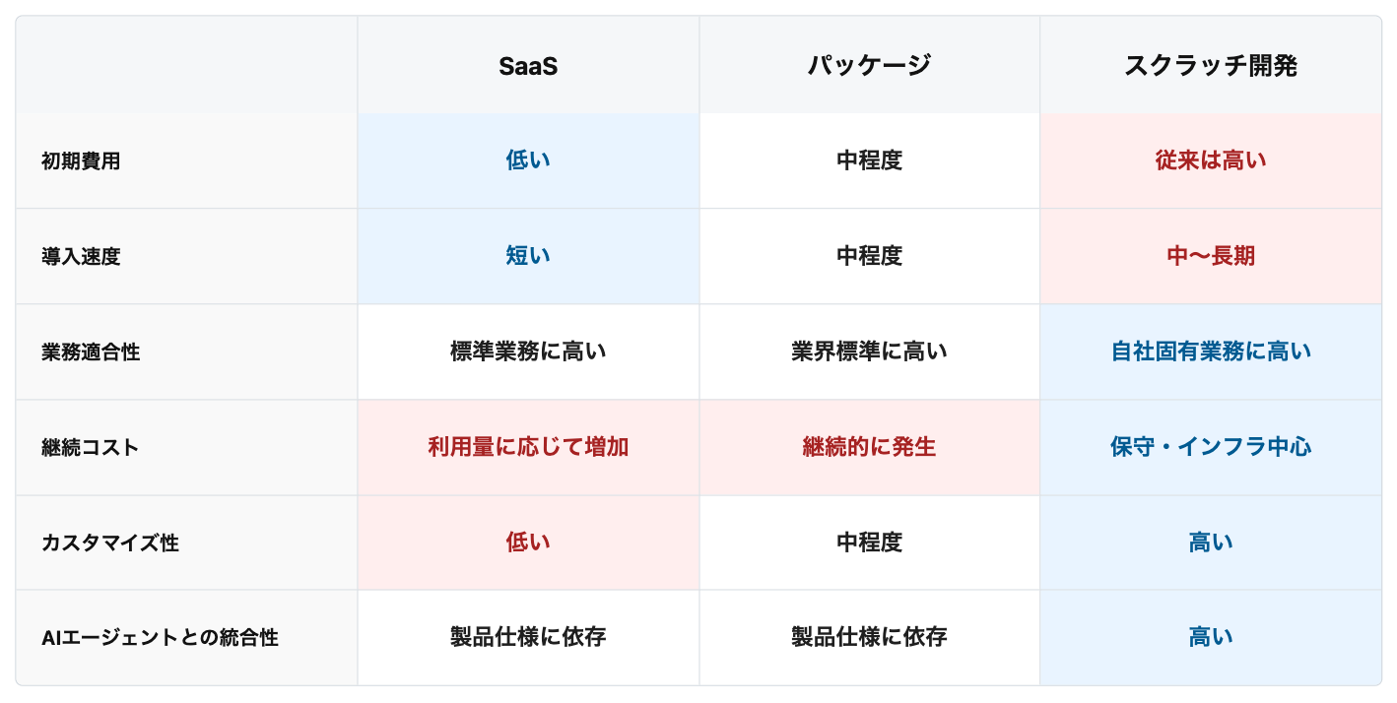The width and height of the screenshot is (1397, 703).
Task: Select the 継続的に発生 cell
Action: tap(869, 447)
